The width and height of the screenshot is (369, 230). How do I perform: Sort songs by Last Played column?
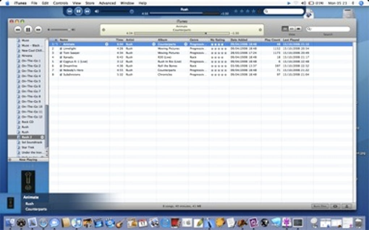(297, 40)
